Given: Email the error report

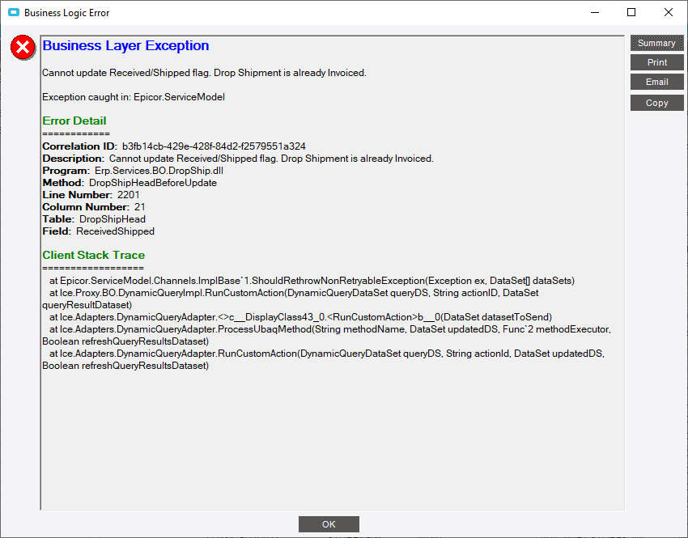Looking at the screenshot, I should (x=657, y=82).
